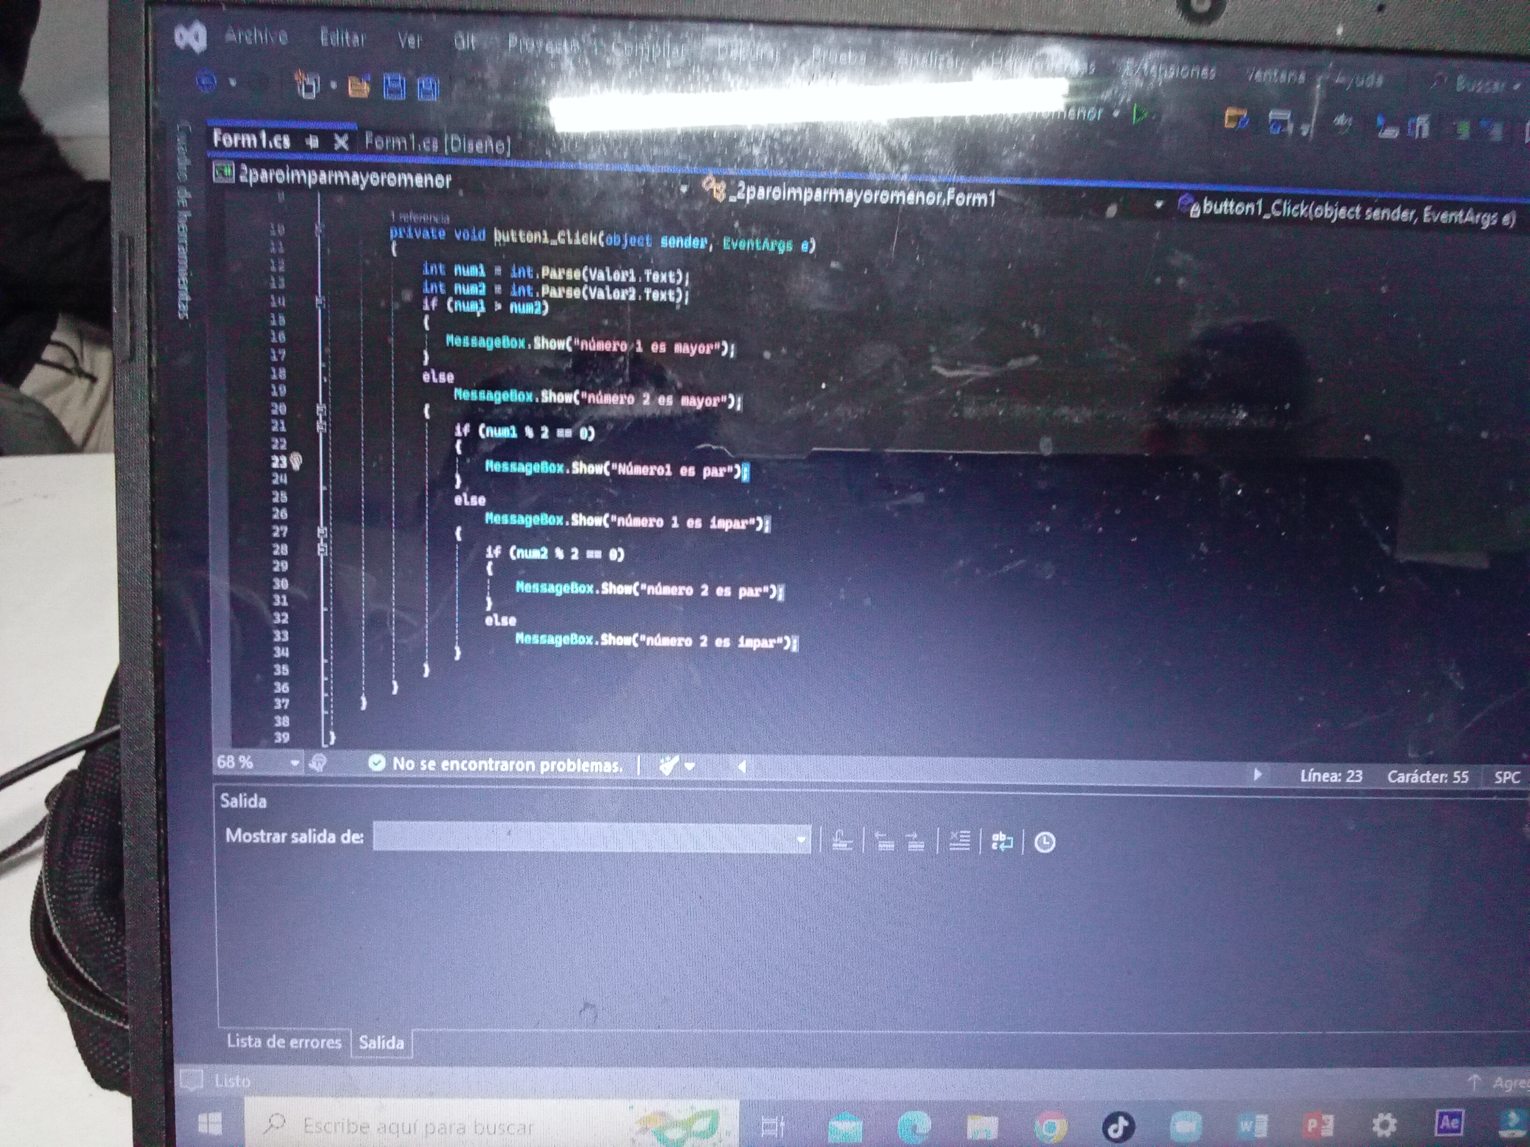Open the 68 % zoom dropdown
The width and height of the screenshot is (1530, 1147).
pyautogui.click(x=295, y=763)
